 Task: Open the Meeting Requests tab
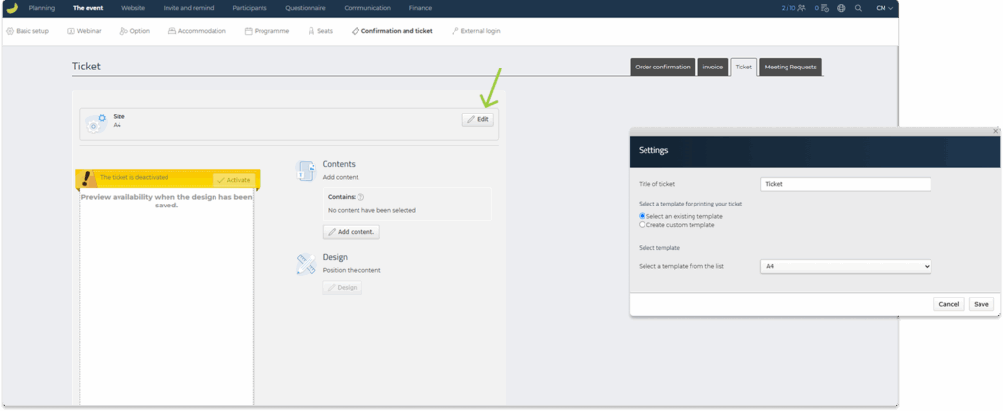(790, 67)
